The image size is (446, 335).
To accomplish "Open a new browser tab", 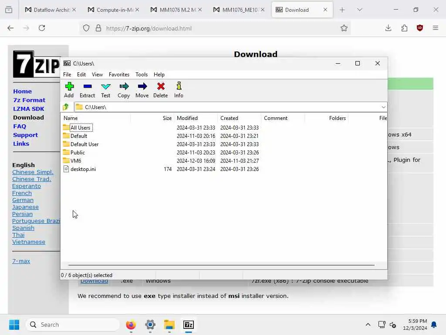I will [x=342, y=10].
